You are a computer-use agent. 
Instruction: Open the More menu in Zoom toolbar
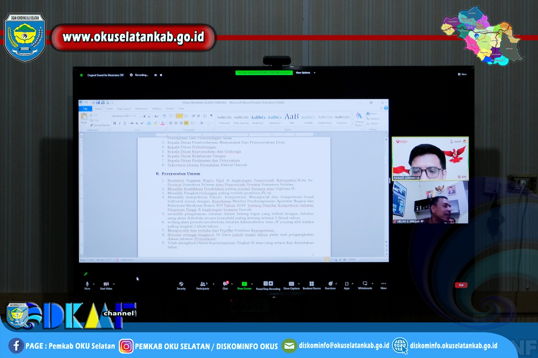383,284
